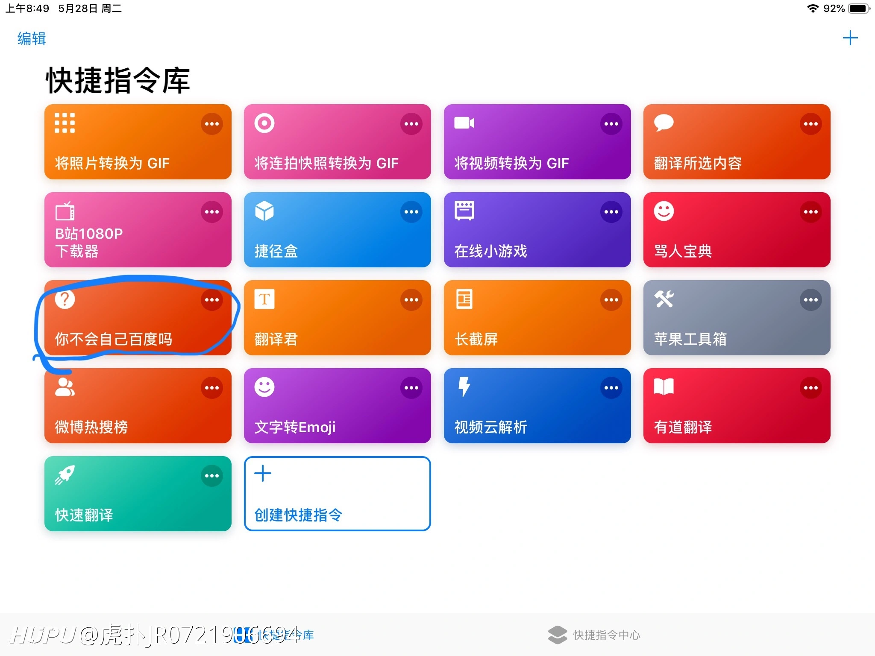Image resolution: width=875 pixels, height=656 pixels.
Task: Run the 长截屏 label
Action: (x=476, y=339)
